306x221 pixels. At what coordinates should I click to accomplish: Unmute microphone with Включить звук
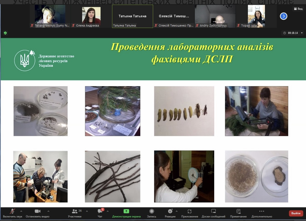[x=12, y=211]
